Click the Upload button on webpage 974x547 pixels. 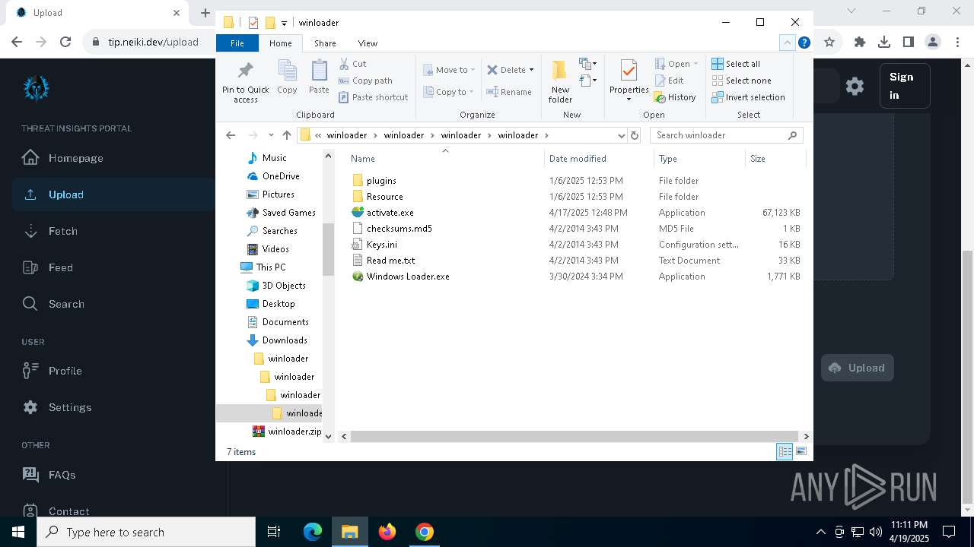point(857,368)
